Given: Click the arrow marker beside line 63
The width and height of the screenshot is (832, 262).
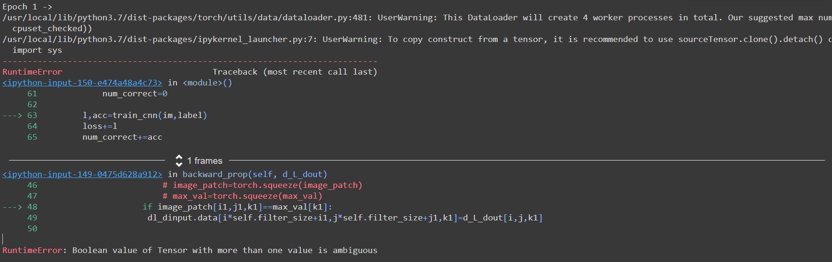Looking at the screenshot, I should (x=13, y=115).
